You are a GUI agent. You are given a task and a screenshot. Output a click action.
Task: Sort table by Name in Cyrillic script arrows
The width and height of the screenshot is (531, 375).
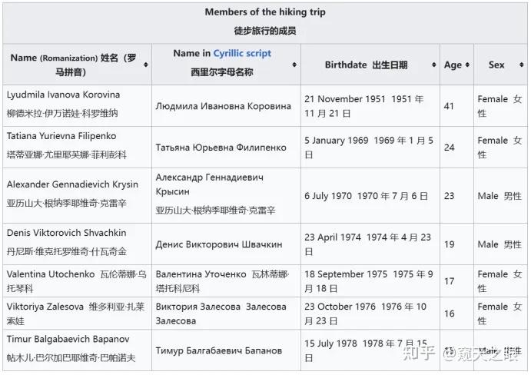[x=295, y=65]
